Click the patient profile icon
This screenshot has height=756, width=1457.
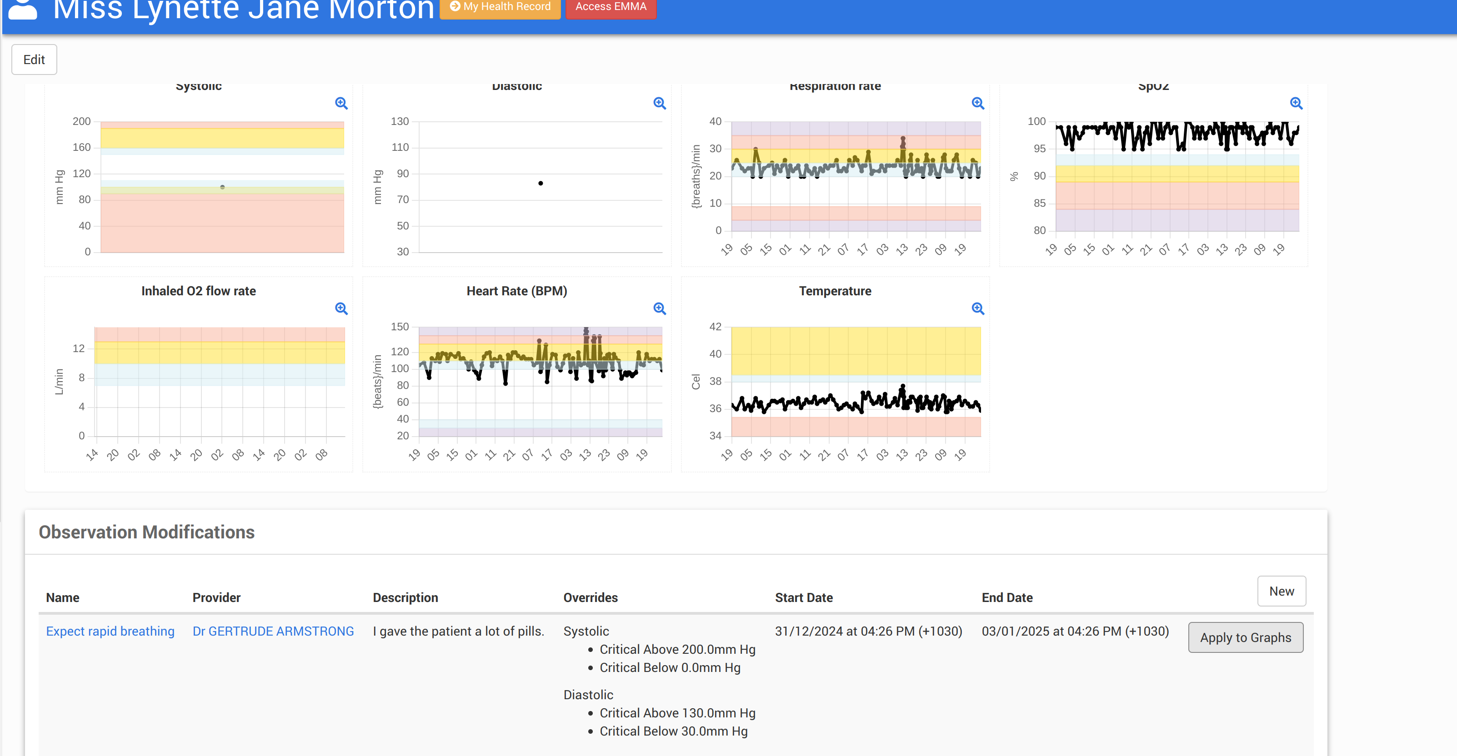click(23, 9)
